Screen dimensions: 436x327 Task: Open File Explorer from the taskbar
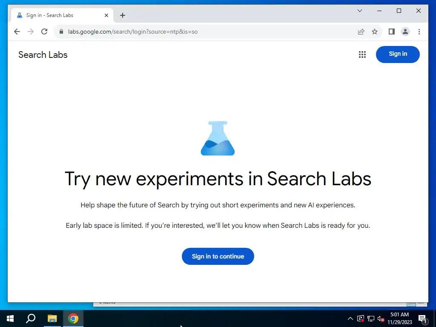coord(52,318)
